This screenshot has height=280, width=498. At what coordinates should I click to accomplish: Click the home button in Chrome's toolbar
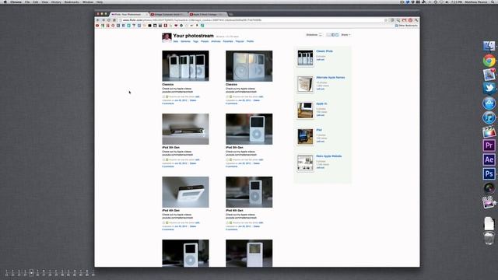(x=114, y=20)
